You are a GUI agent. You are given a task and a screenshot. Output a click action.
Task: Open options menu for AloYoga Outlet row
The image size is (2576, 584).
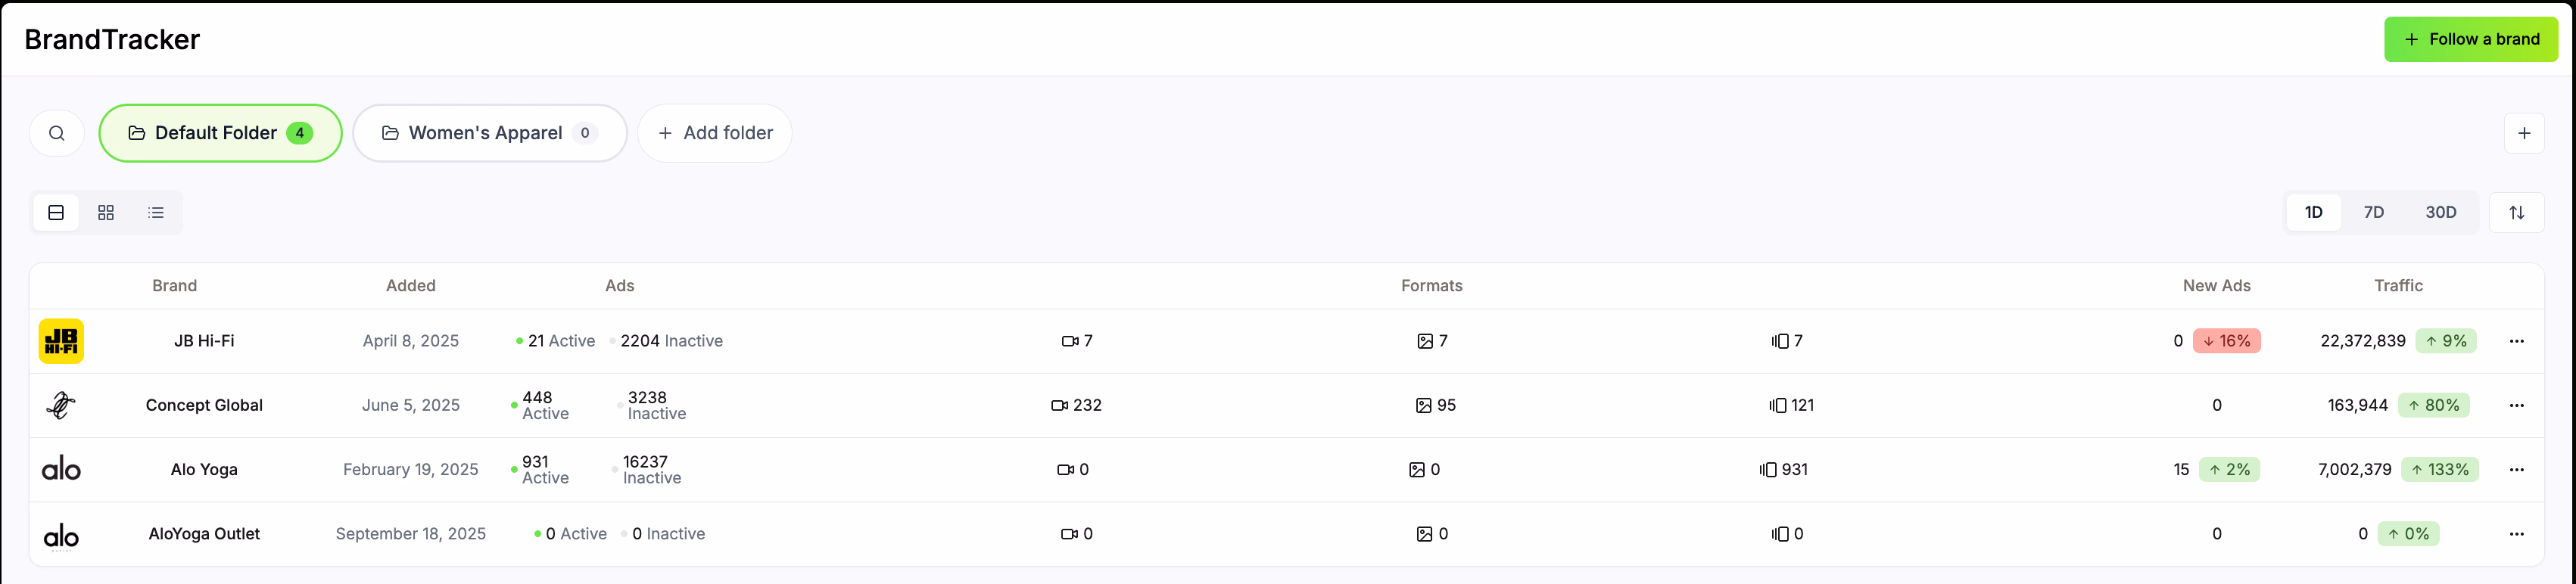pyautogui.click(x=2517, y=533)
